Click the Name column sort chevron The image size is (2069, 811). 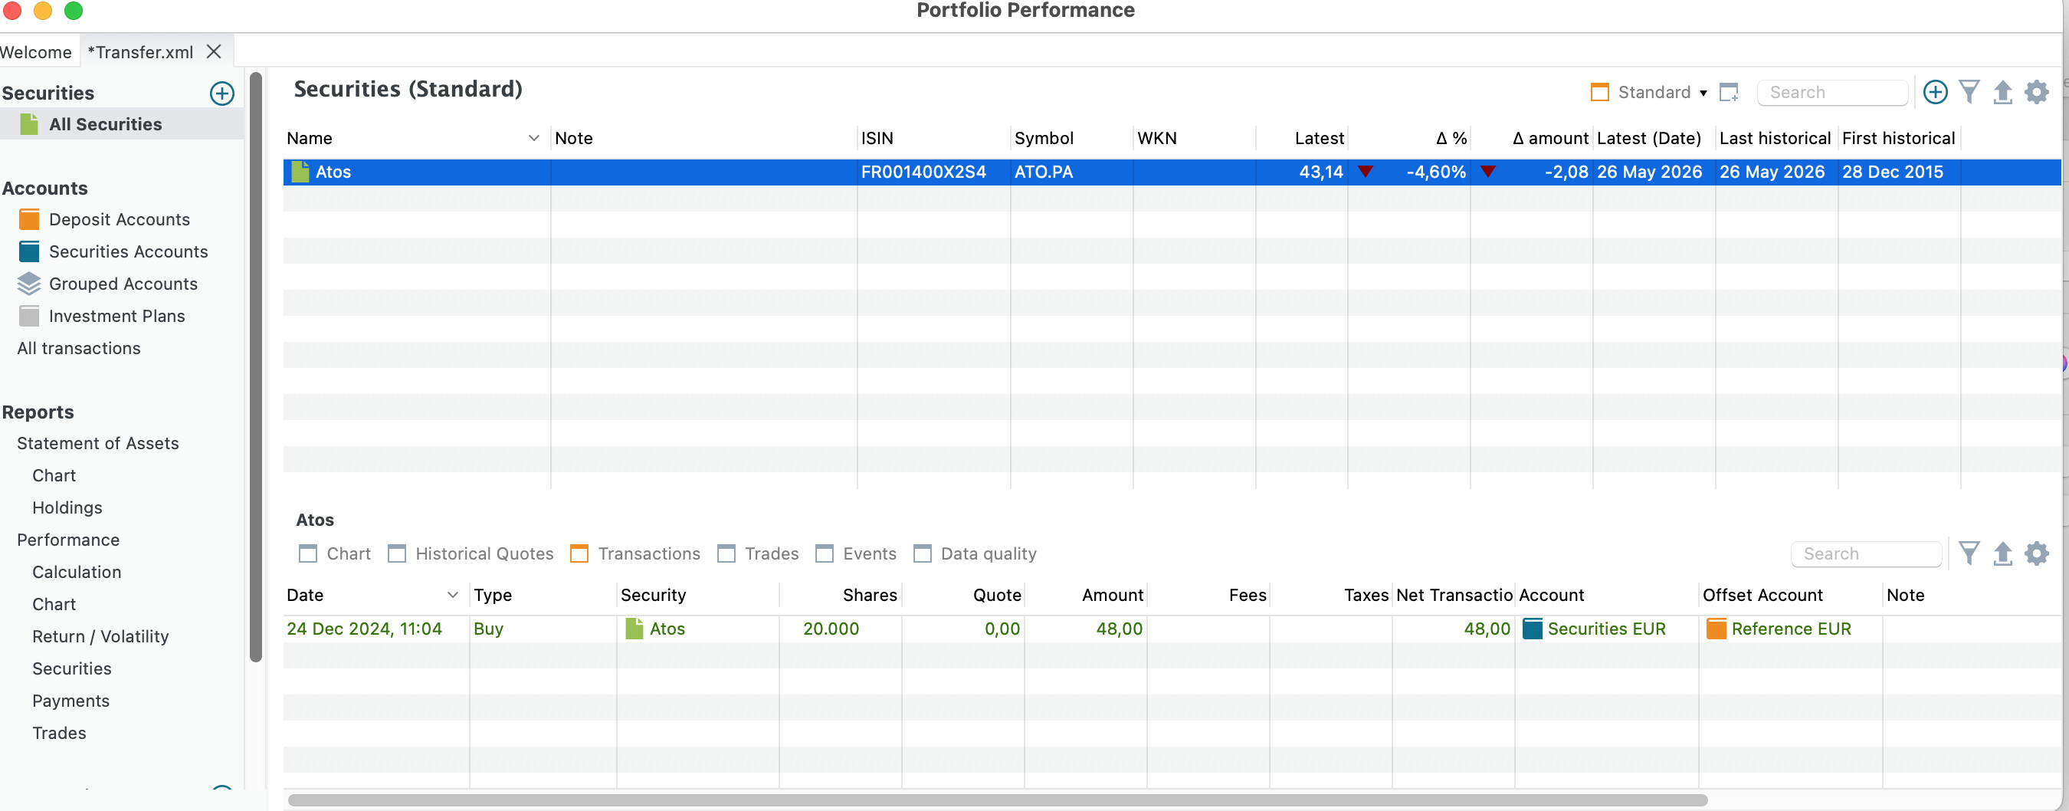pyautogui.click(x=533, y=138)
